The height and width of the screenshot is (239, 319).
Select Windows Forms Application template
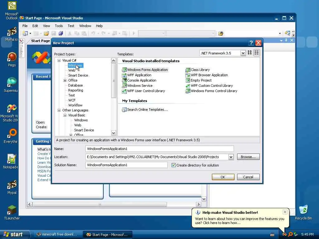[x=145, y=70]
